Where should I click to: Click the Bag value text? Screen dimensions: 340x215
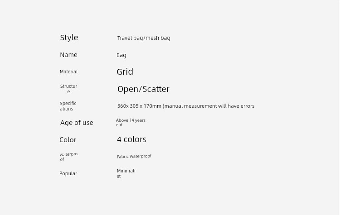(121, 55)
